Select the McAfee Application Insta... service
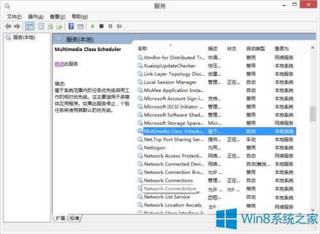This screenshot has height=234, width=320. [x=216, y=90]
